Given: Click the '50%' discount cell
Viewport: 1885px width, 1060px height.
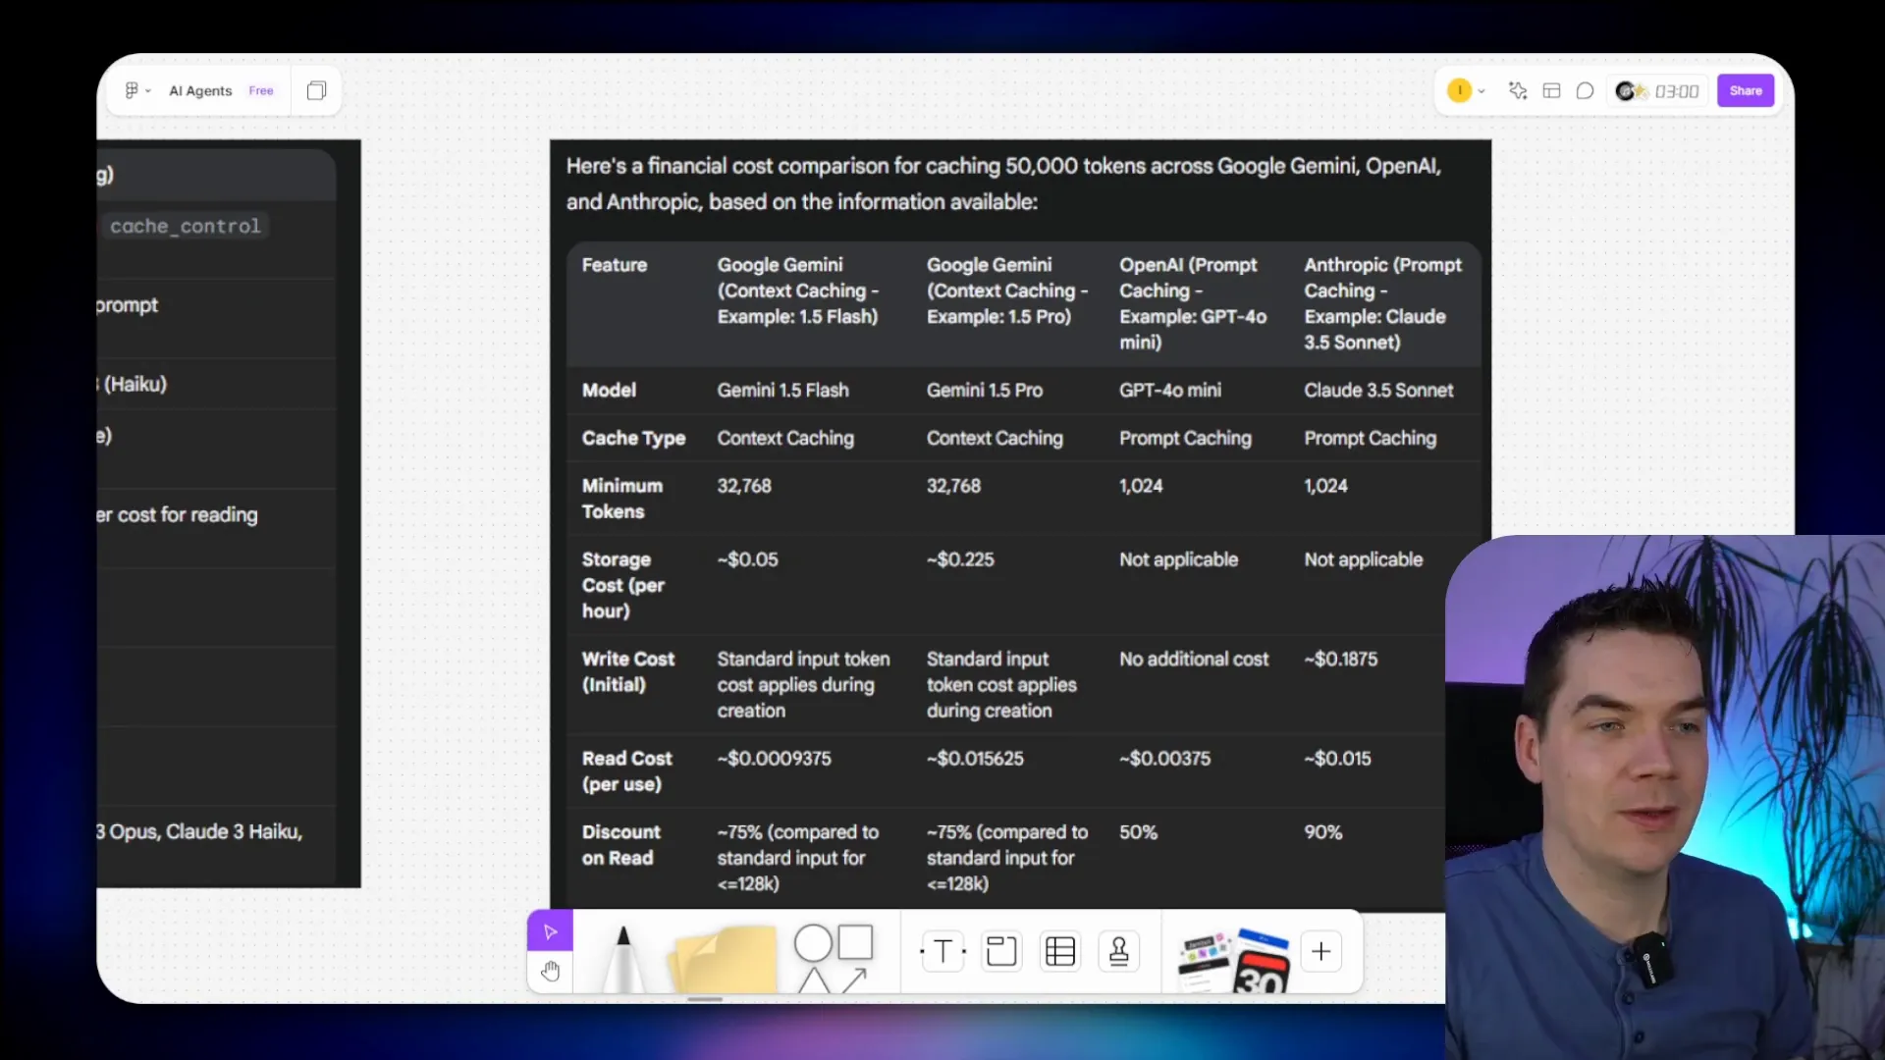Looking at the screenshot, I should pos(1138,832).
